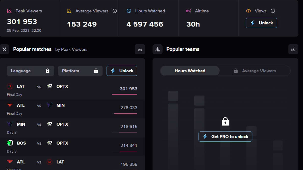Click the OPTX team logo
Viewport: 303px width, 170px height.
[x=49, y=86]
